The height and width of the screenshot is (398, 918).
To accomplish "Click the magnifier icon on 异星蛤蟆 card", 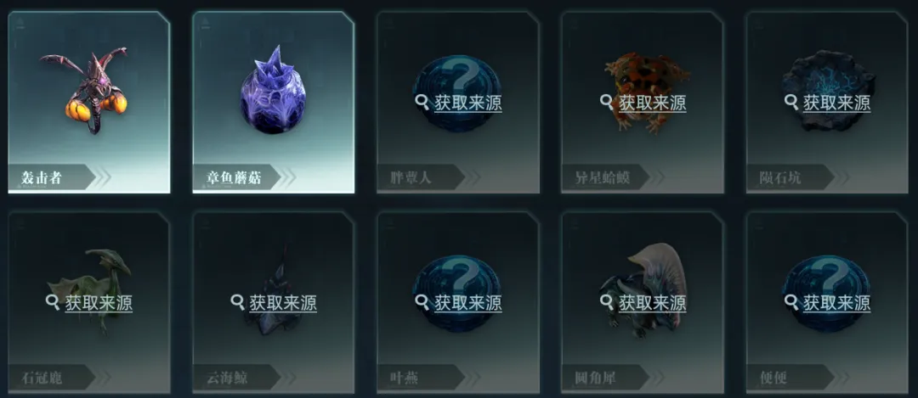I will (x=607, y=103).
